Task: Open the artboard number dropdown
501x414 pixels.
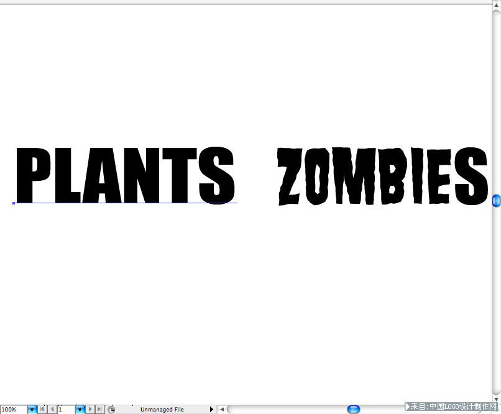Action: (x=80, y=410)
